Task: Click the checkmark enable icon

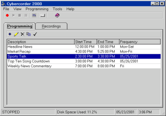Action: click(x=35, y=34)
